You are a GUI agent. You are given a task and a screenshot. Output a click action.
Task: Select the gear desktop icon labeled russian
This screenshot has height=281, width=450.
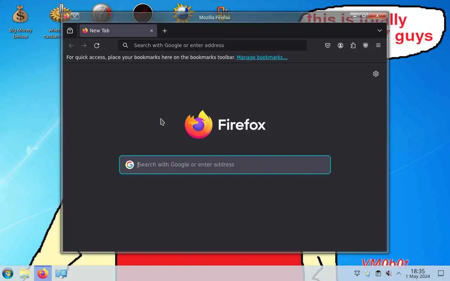tap(56, 22)
